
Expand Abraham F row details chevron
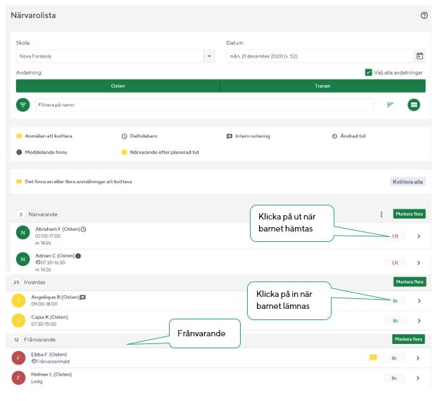(x=418, y=236)
